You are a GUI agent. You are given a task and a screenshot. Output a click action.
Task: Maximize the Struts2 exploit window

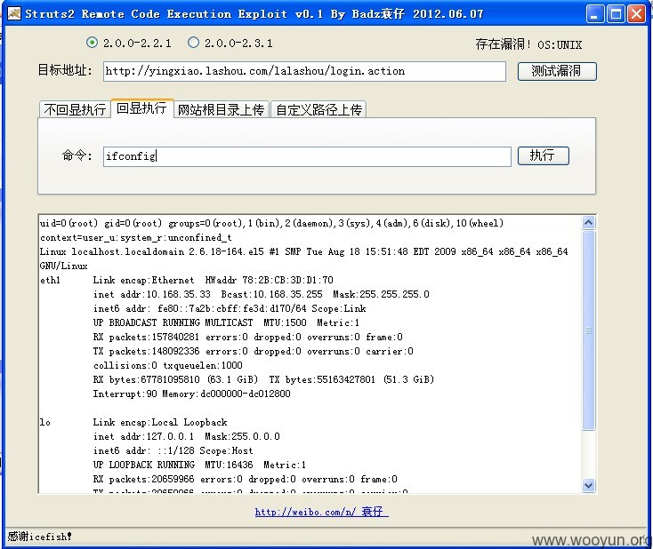pos(616,13)
